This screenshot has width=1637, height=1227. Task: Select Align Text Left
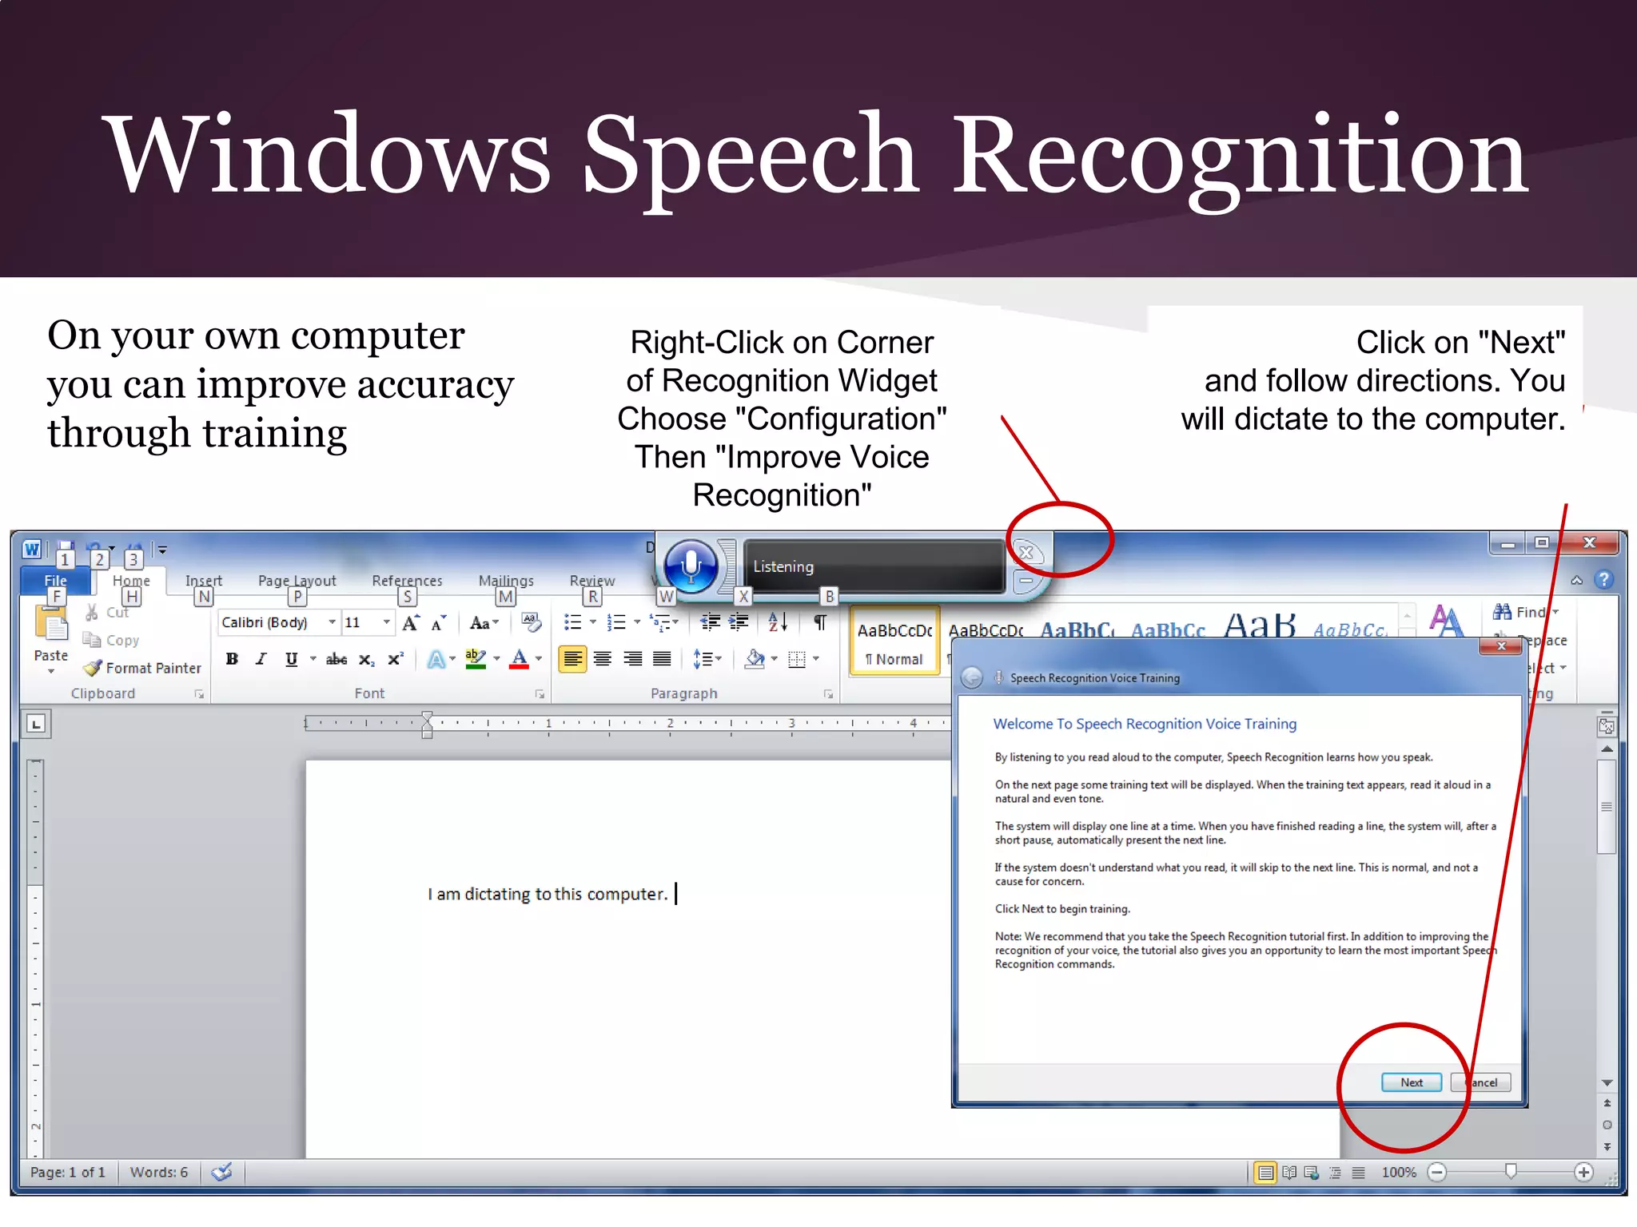click(572, 659)
